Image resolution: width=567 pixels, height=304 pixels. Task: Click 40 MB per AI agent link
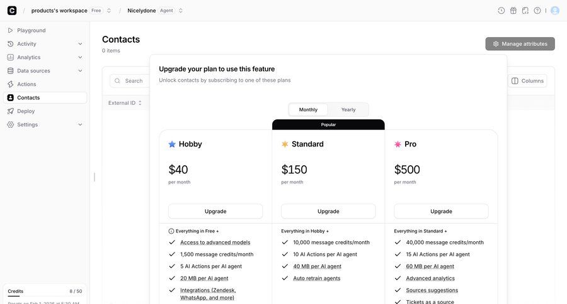[x=317, y=266]
